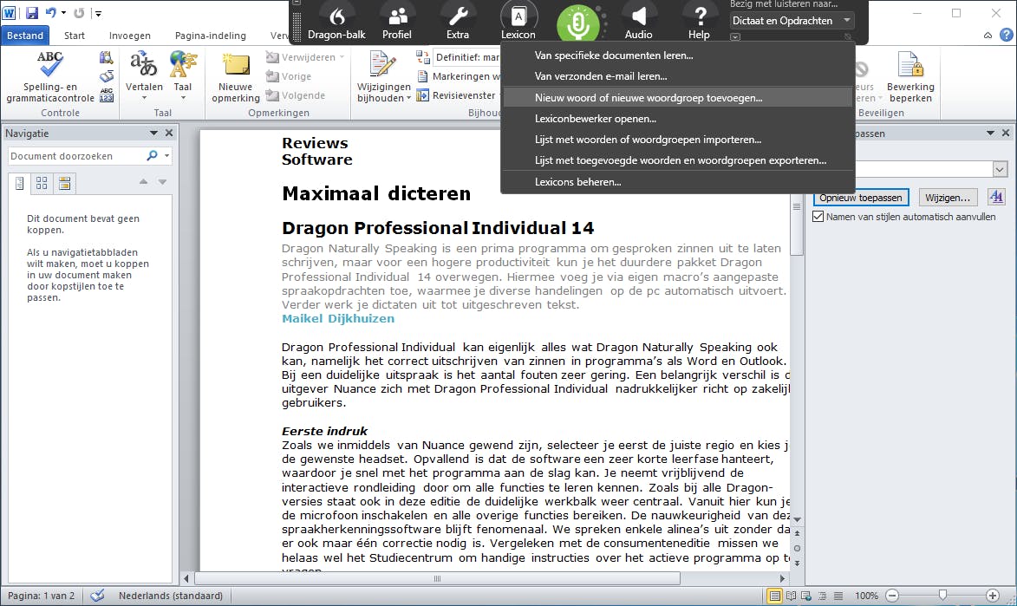The height and width of the screenshot is (606, 1017).
Task: Open the Profiel menu on Dragon bar
Action: click(397, 22)
